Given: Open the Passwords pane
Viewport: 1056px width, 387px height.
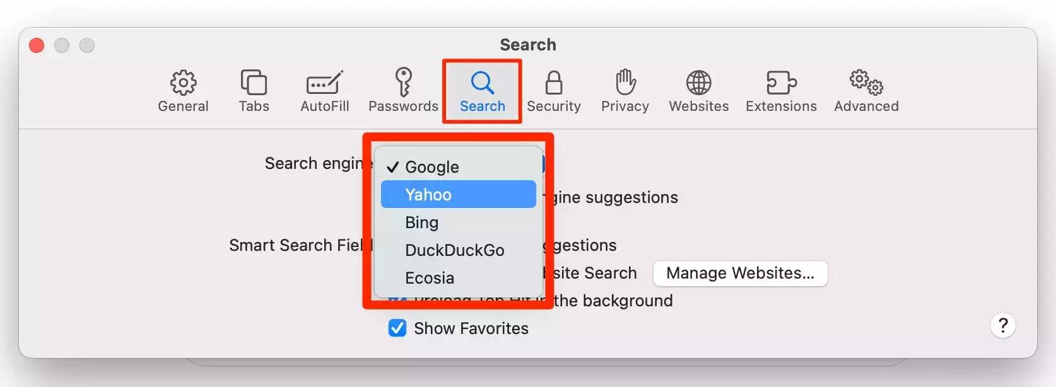Looking at the screenshot, I should [x=403, y=91].
